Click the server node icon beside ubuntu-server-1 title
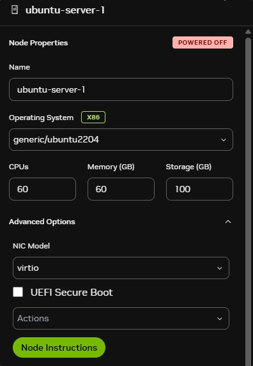 [15, 10]
